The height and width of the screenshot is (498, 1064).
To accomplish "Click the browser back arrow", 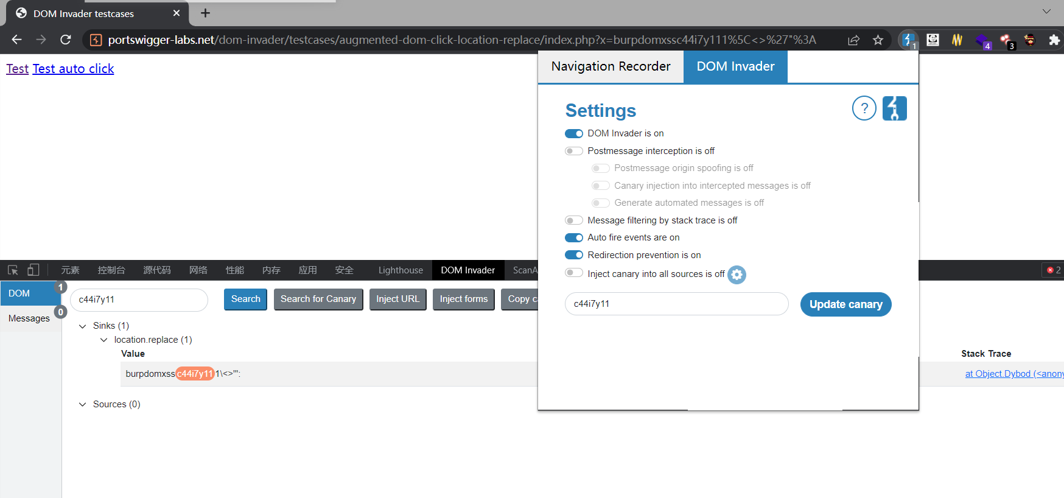I will (x=16, y=40).
